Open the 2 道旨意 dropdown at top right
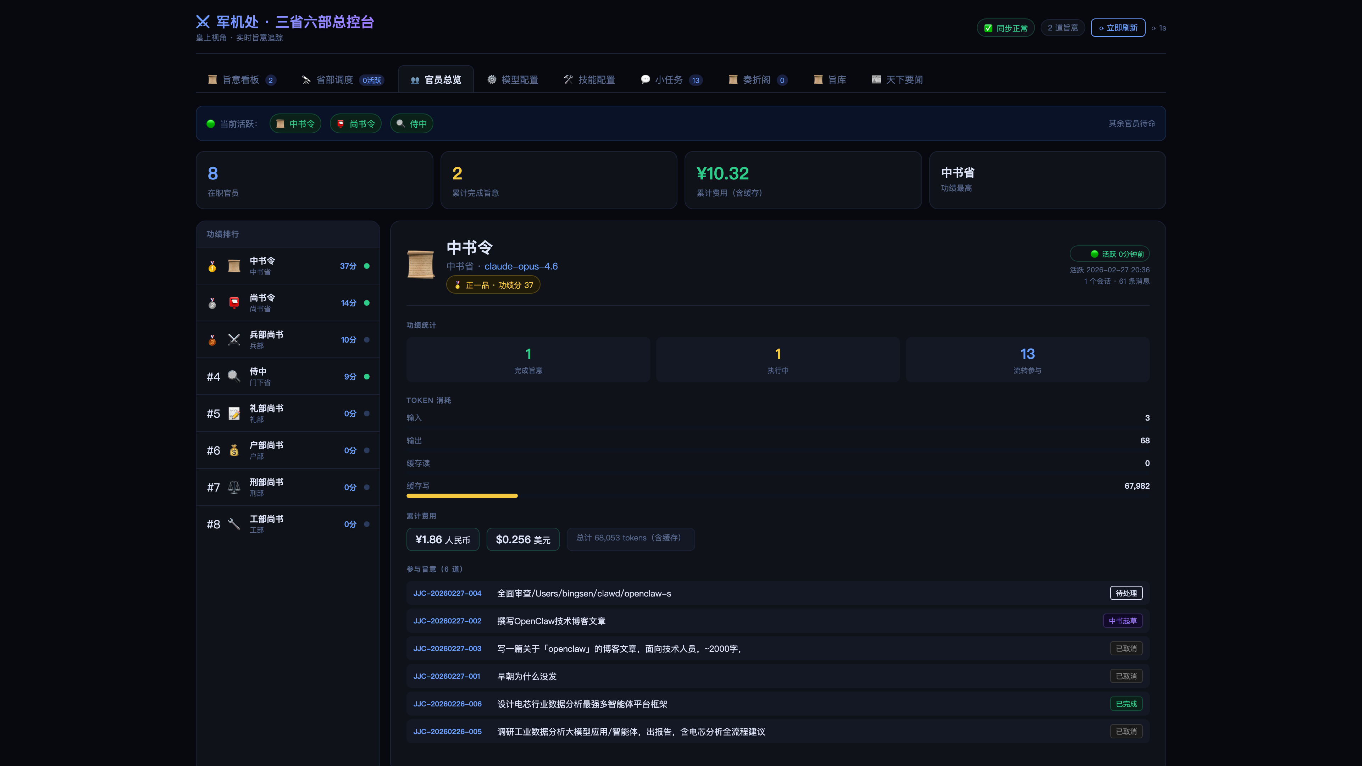Viewport: 1362px width, 766px height. [1063, 28]
